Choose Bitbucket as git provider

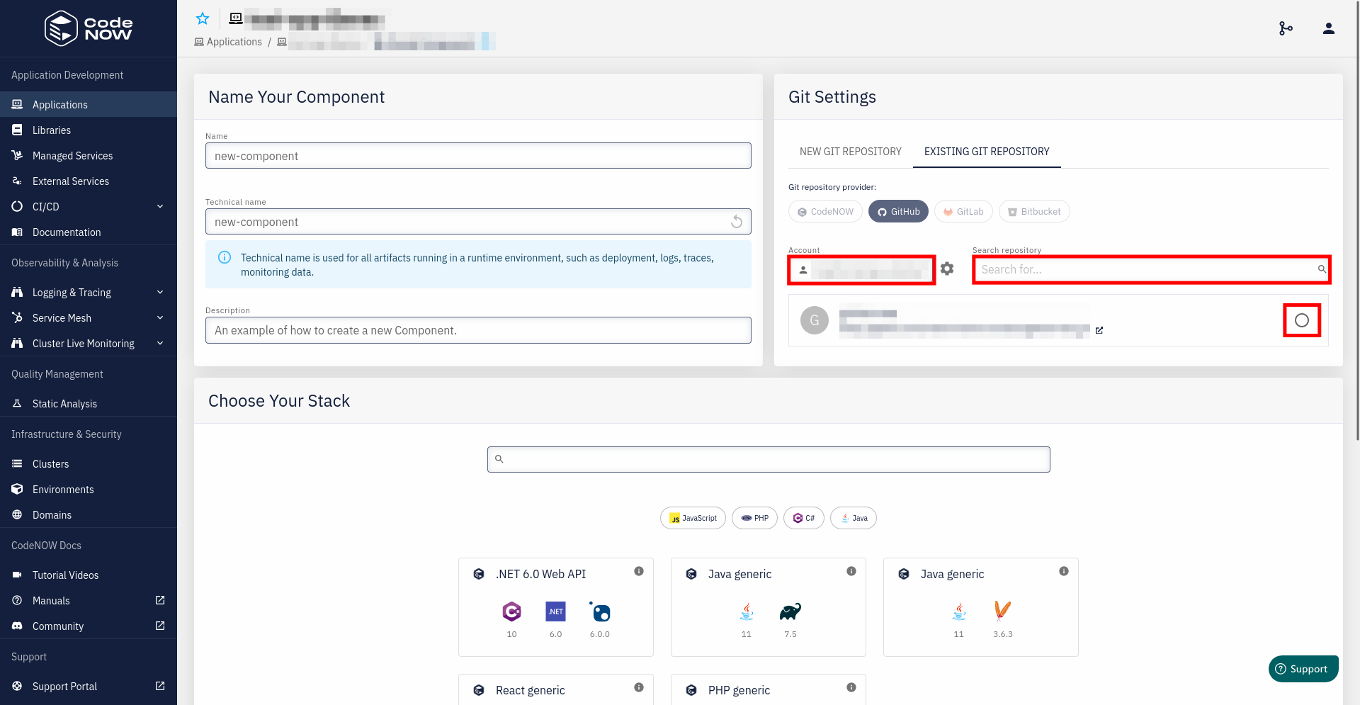click(1034, 211)
